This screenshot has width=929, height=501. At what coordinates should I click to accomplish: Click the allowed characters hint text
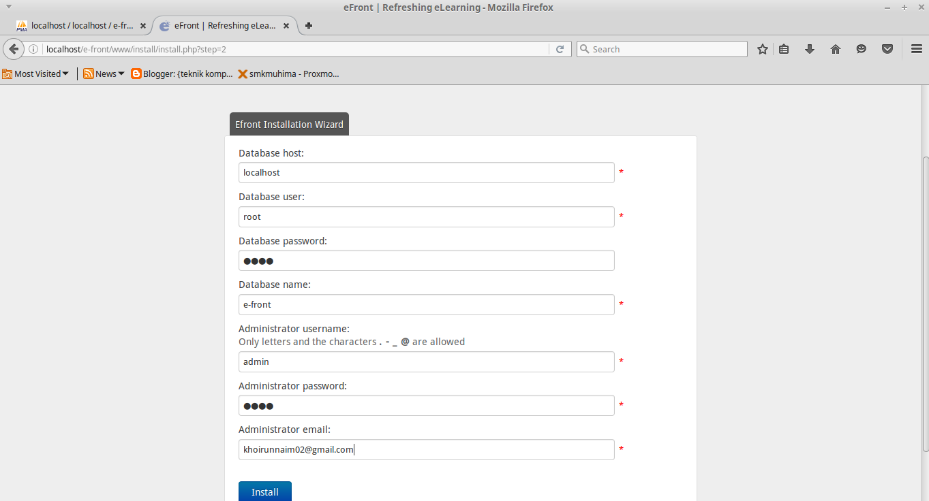click(352, 342)
